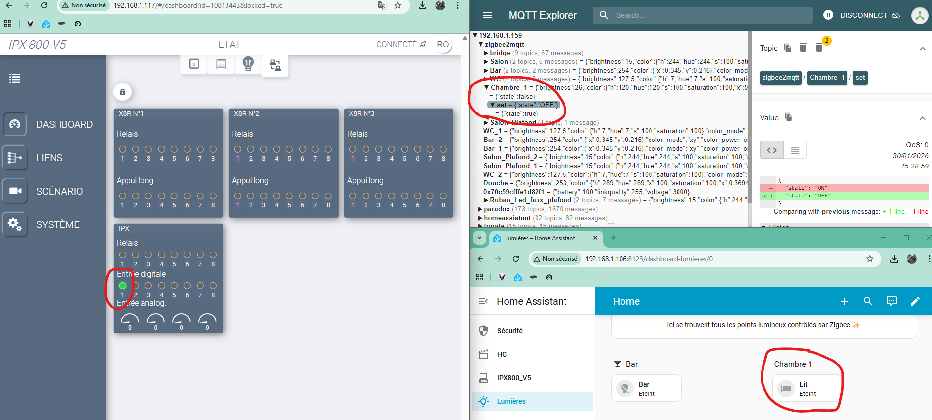
Task: Collapse the Value panel chevron
Action: click(922, 118)
